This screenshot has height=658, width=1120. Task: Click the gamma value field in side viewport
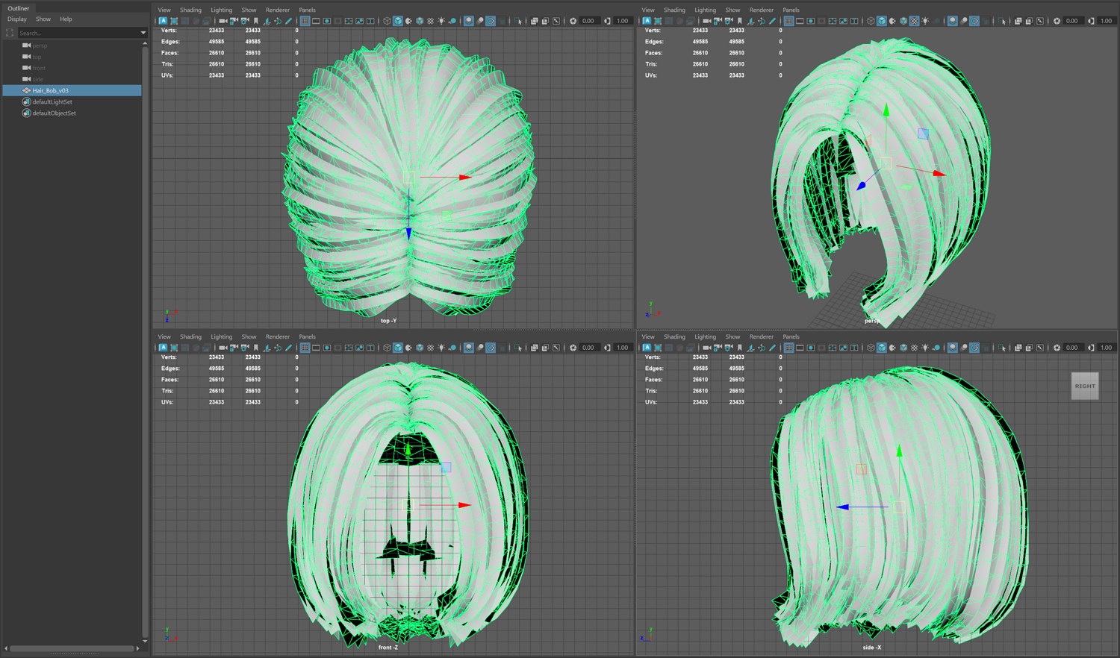point(1107,348)
